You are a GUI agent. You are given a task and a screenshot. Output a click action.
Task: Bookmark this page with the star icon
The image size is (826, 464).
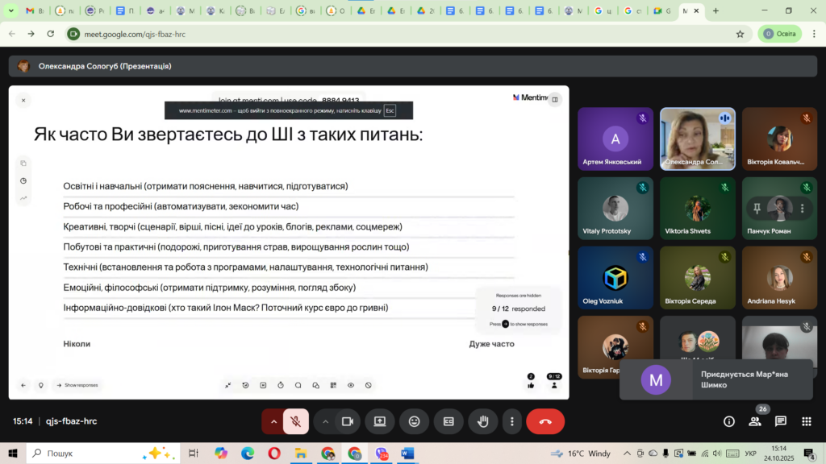pyautogui.click(x=740, y=34)
